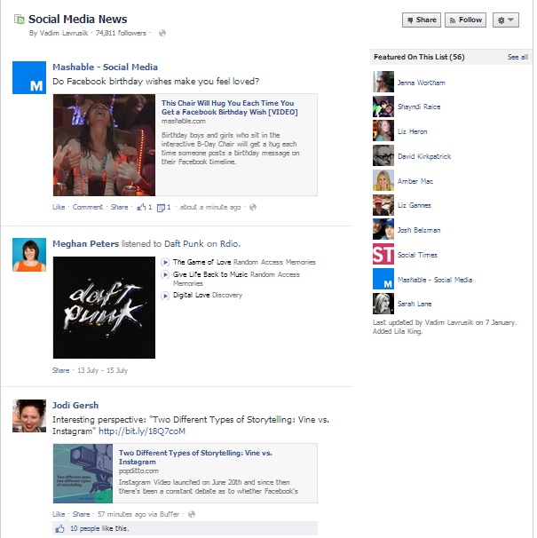Open Meghan Peters profile name link

86,243
